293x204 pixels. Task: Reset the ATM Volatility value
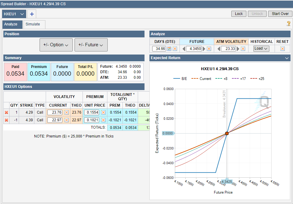(243, 49)
